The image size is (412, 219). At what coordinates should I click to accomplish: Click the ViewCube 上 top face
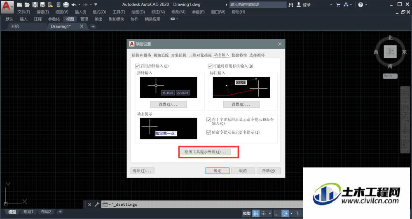point(390,52)
